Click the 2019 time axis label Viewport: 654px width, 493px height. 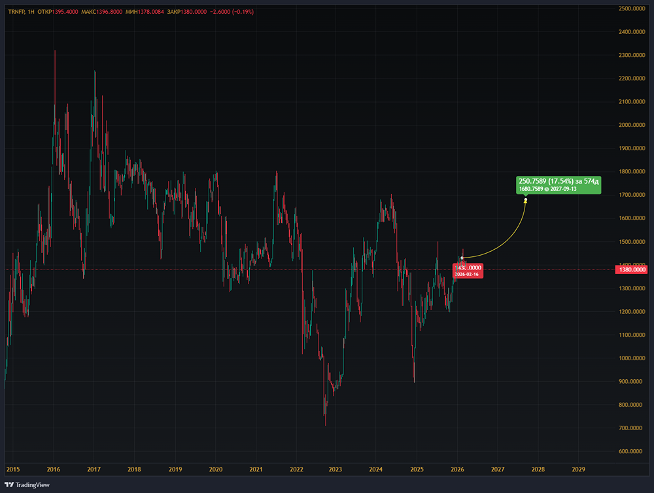[x=175, y=469]
